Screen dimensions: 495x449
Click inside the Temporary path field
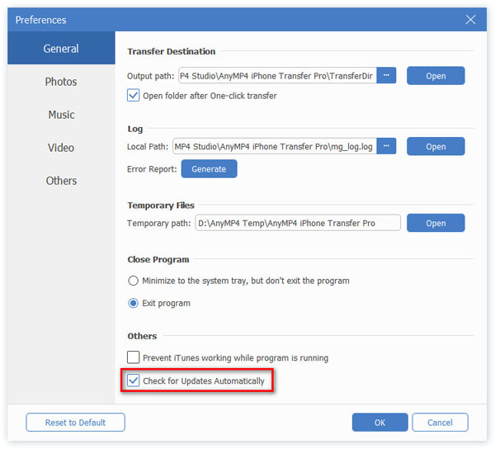click(297, 223)
